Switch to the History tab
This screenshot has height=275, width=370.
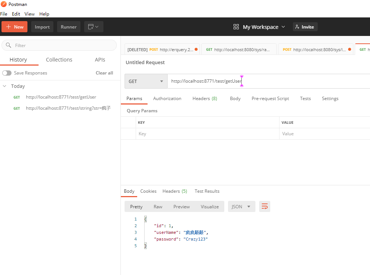19,60
